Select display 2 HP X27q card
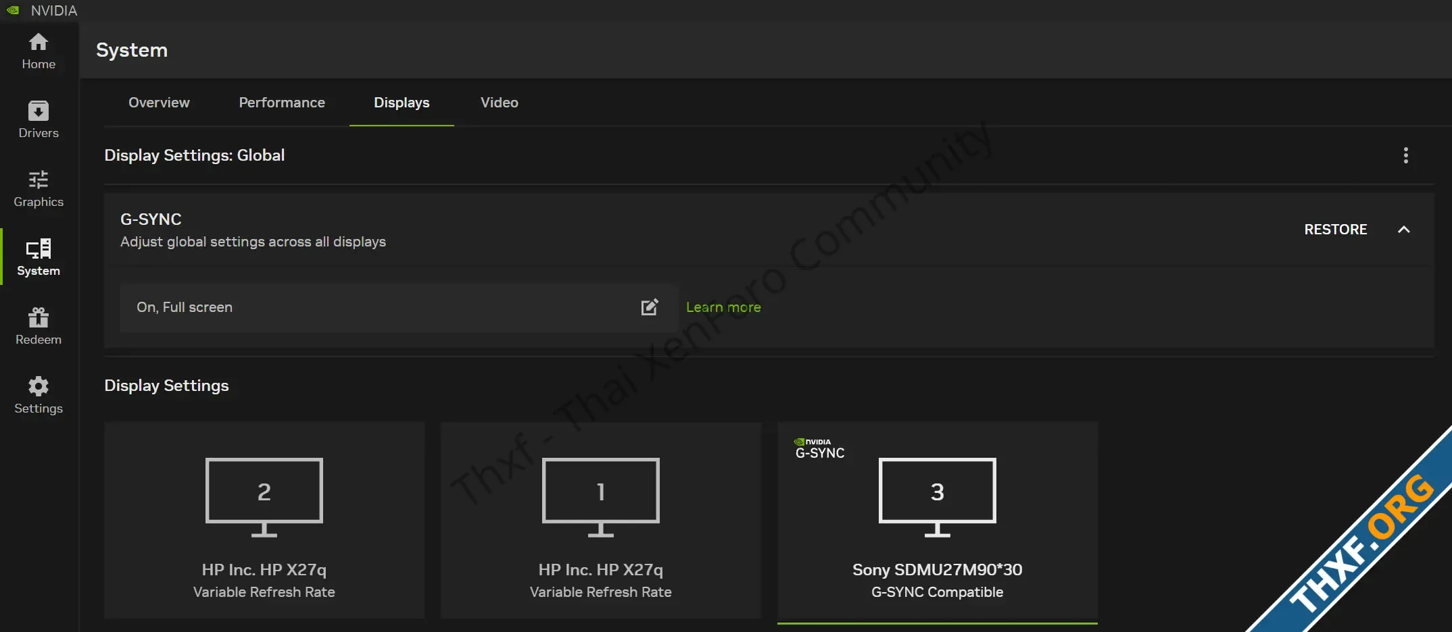This screenshot has height=632, width=1452. click(264, 520)
